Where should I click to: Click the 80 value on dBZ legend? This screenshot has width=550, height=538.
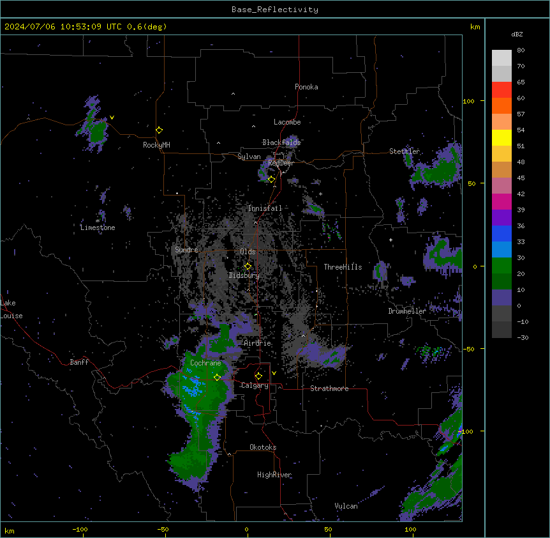click(x=521, y=50)
